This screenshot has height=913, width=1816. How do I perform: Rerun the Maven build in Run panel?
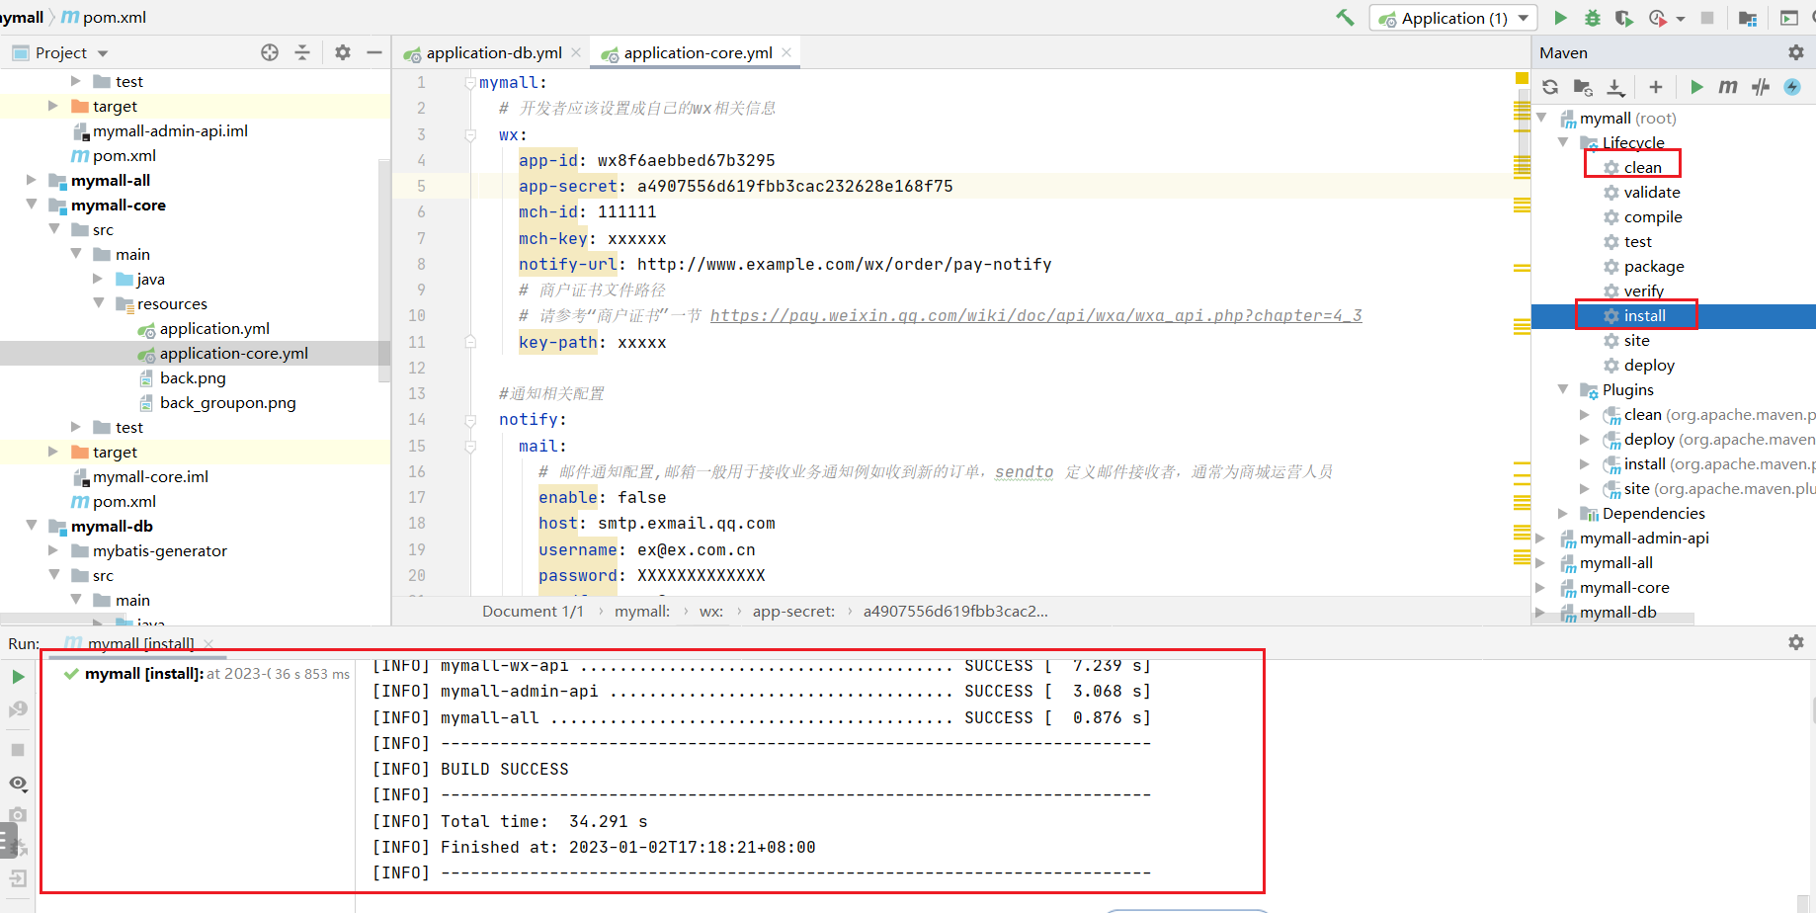coord(18,677)
